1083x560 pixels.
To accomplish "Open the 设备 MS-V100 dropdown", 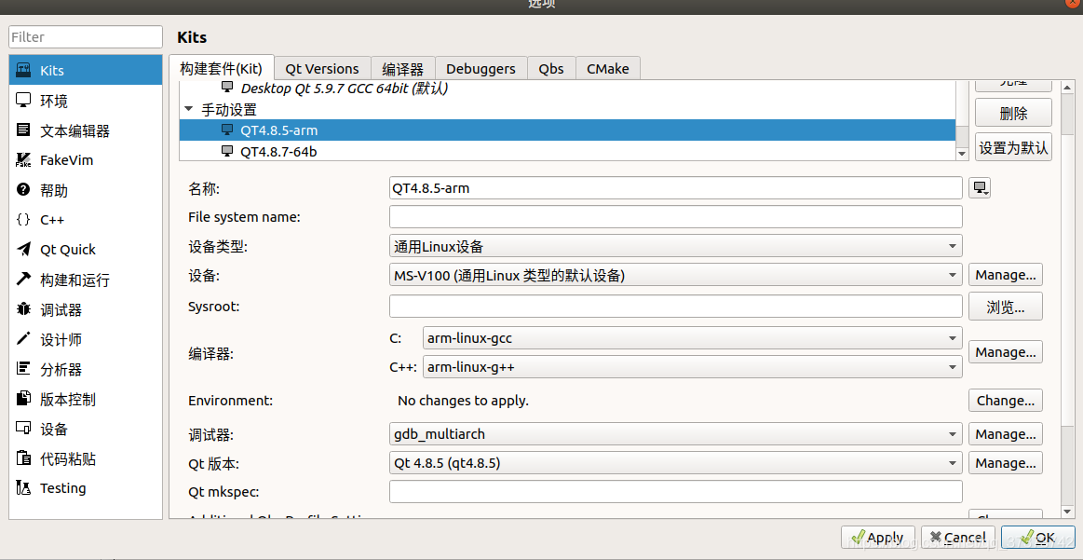I will 675,275.
